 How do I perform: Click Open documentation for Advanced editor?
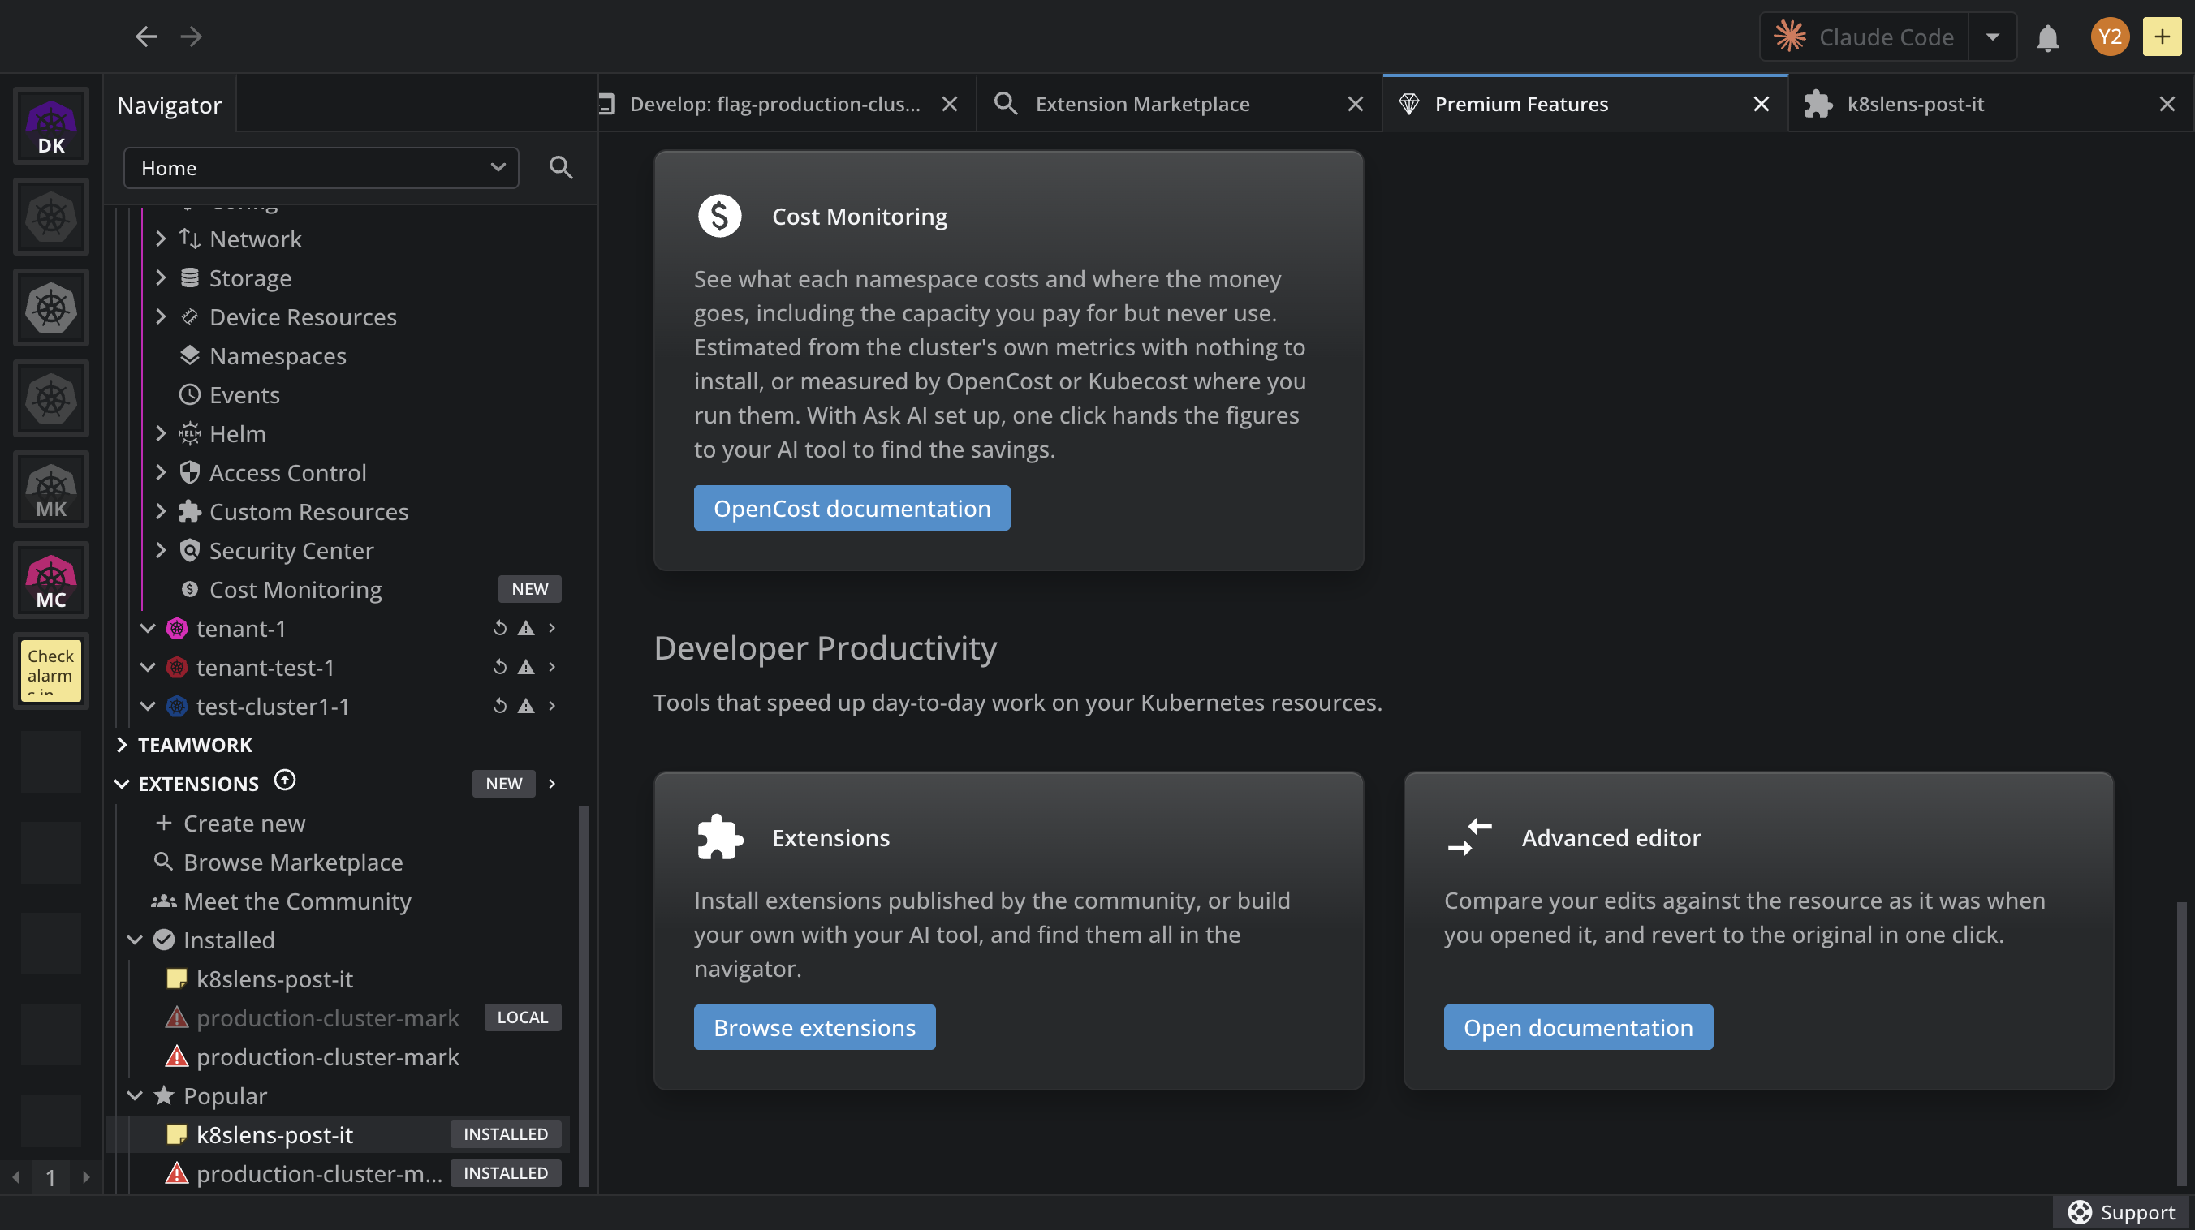[1578, 1027]
